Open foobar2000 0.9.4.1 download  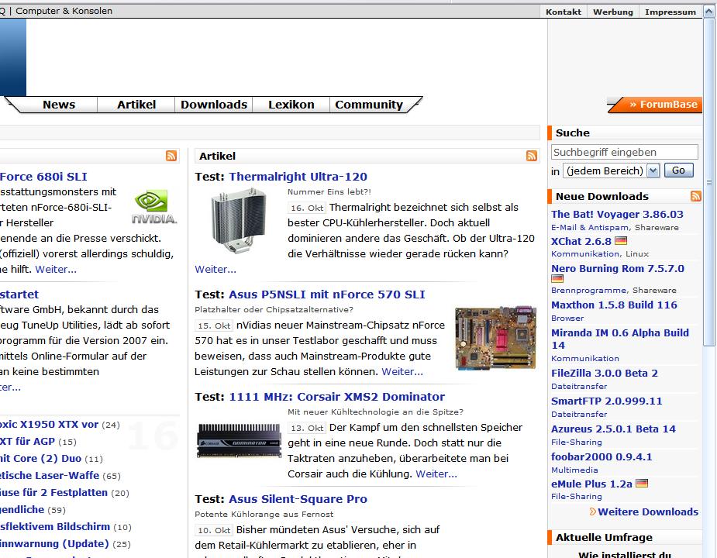tap(602, 457)
